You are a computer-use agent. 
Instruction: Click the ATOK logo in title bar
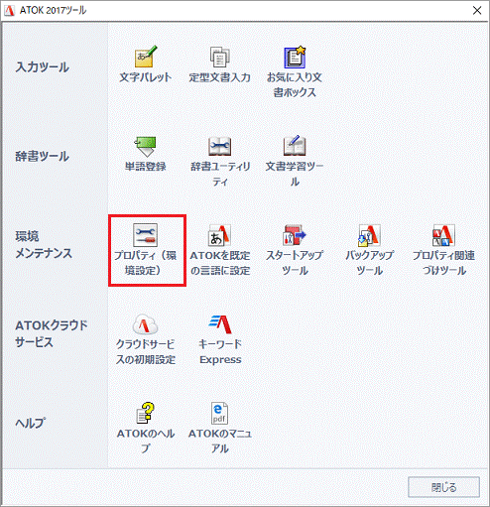point(9,10)
